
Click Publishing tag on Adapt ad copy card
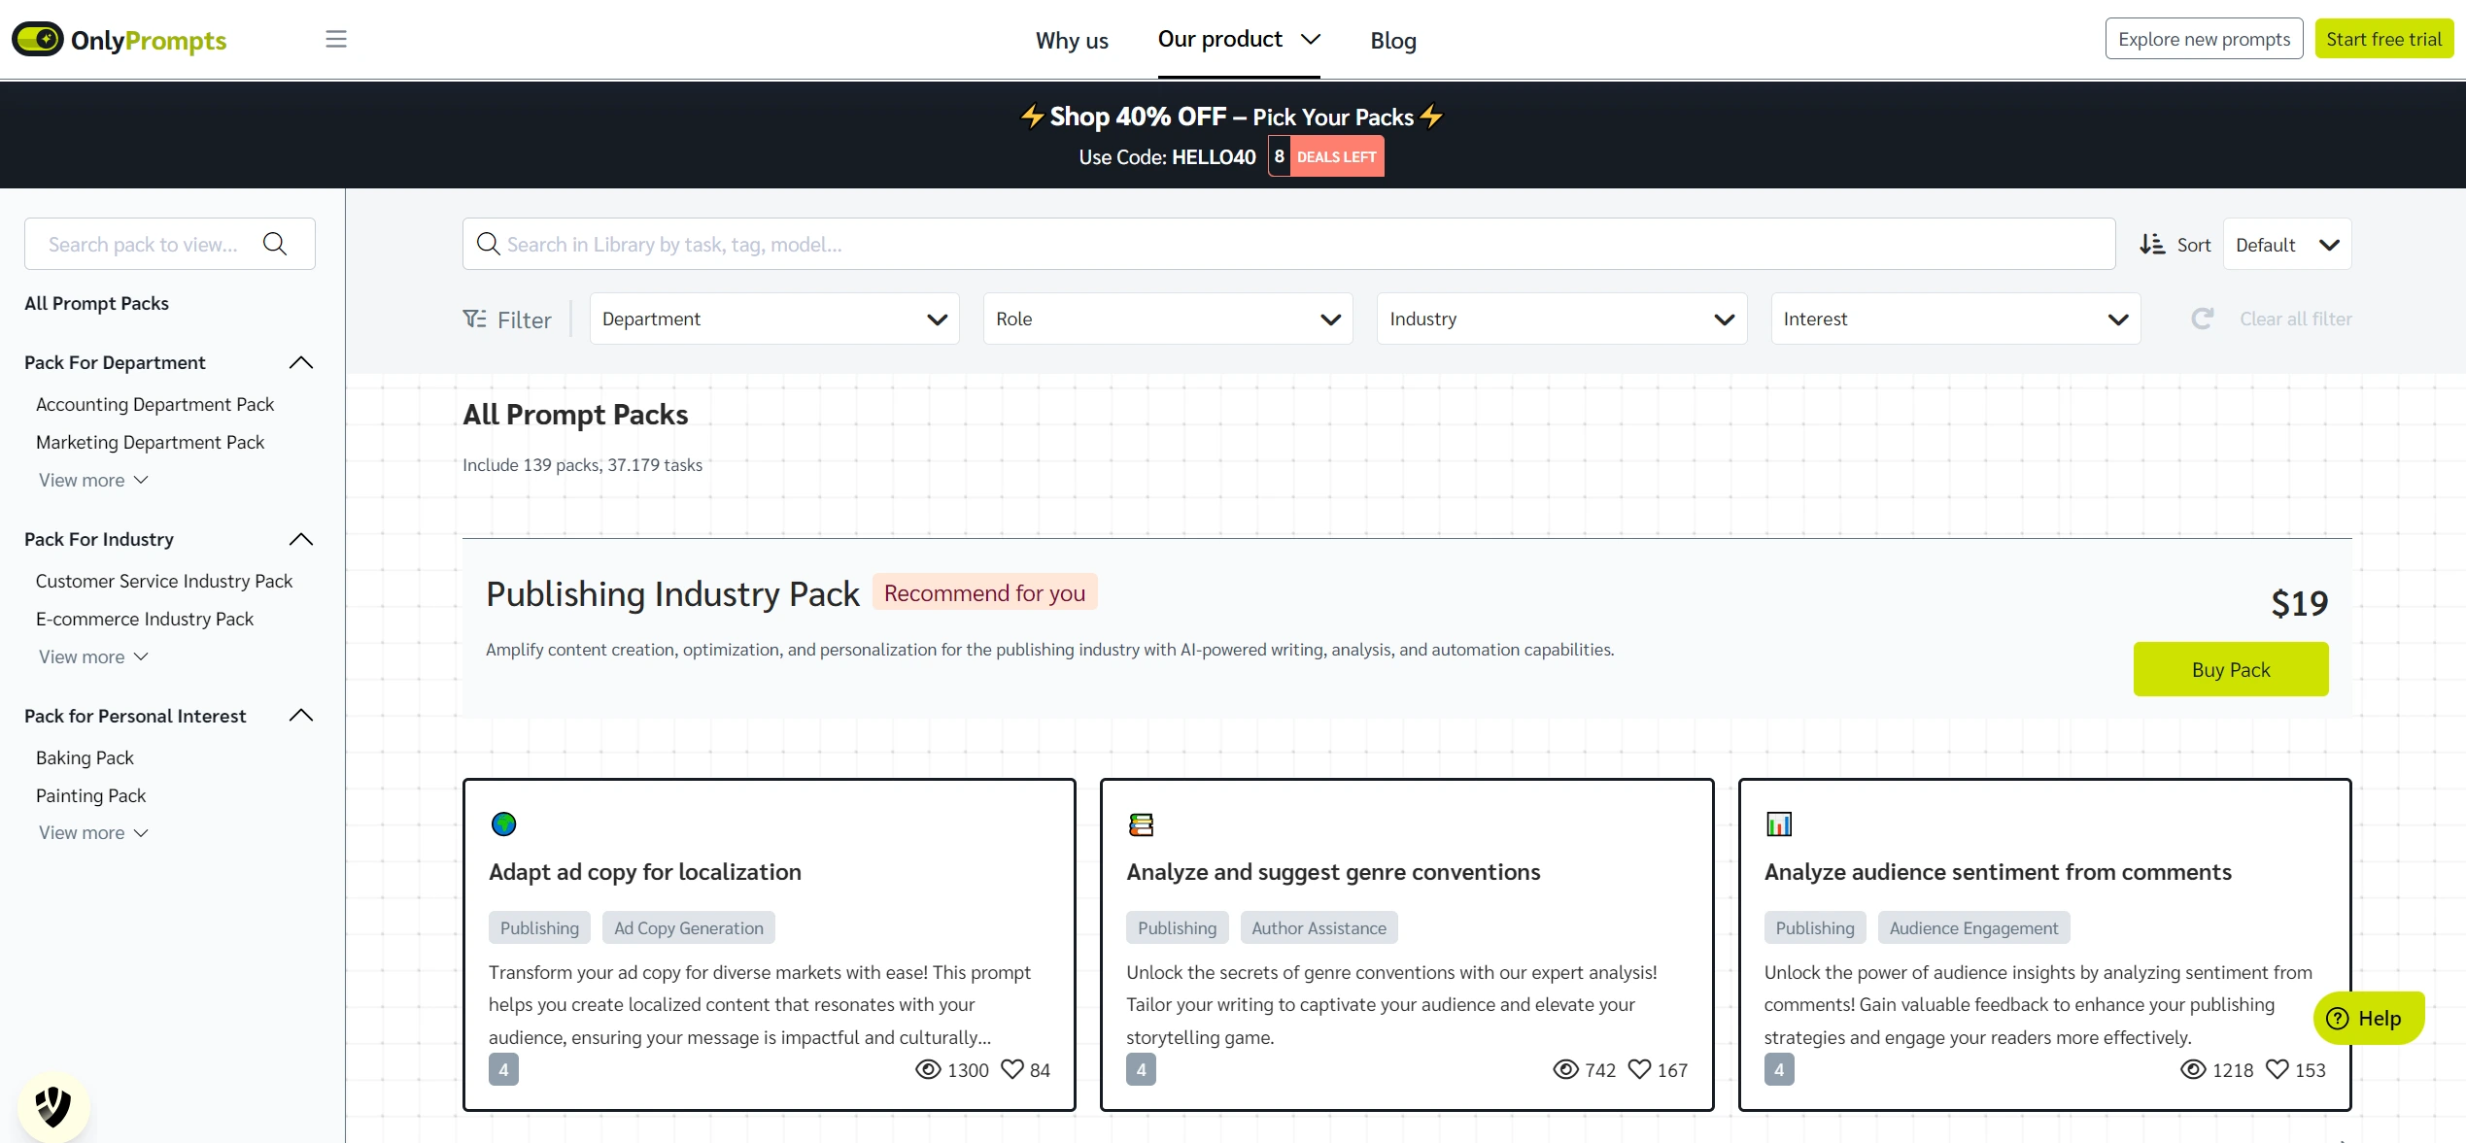[539, 927]
